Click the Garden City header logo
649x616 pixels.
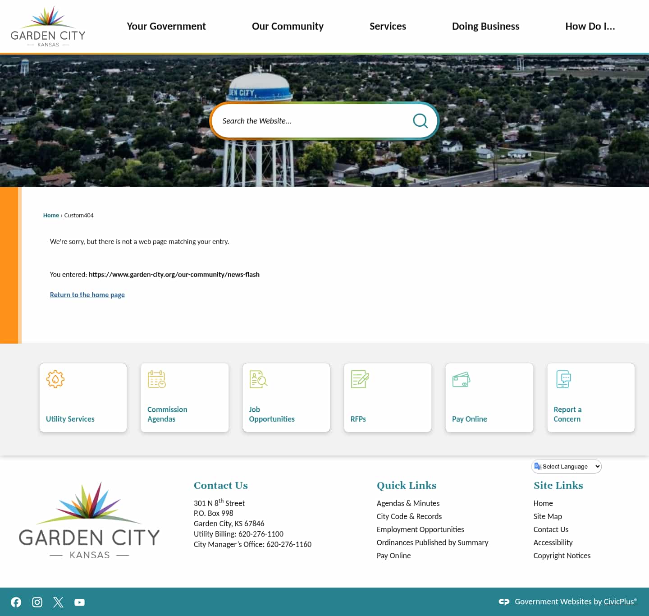48,26
